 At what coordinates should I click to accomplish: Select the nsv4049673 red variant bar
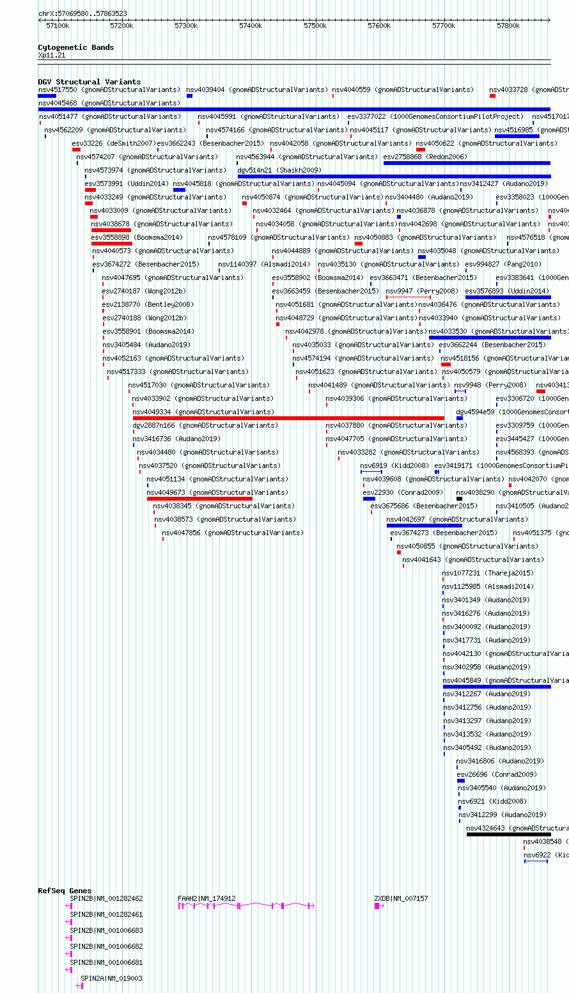point(199,499)
